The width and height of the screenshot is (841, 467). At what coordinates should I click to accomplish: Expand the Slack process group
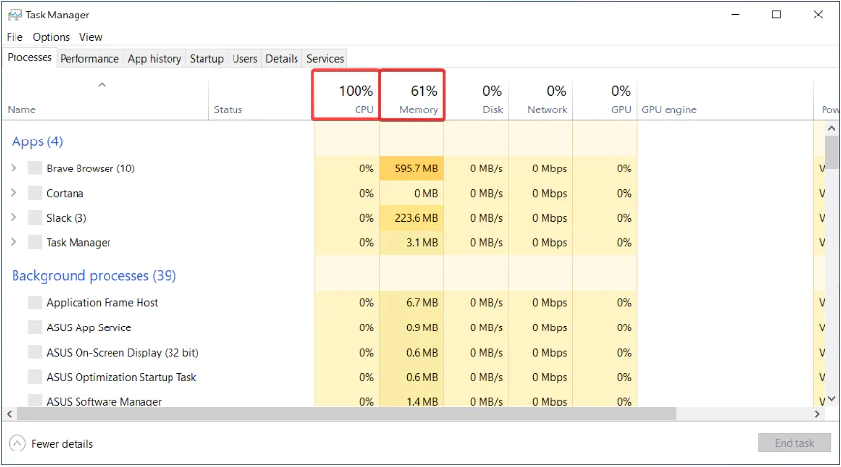pos(14,218)
